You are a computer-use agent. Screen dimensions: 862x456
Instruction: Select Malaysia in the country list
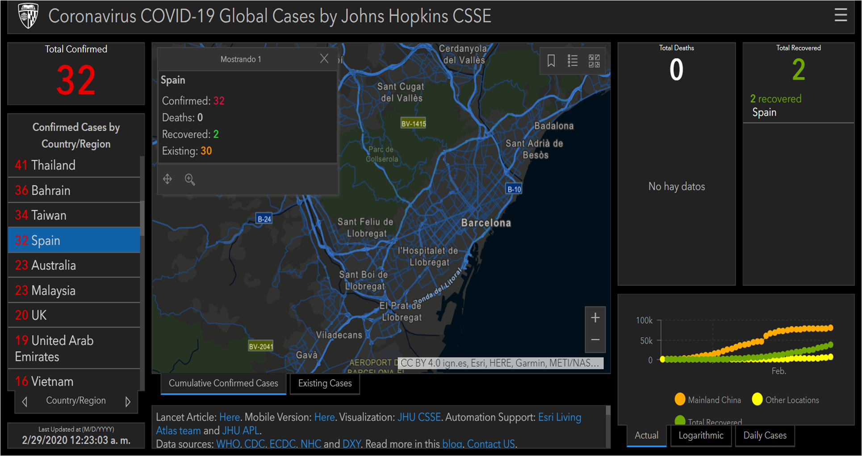tap(74, 291)
